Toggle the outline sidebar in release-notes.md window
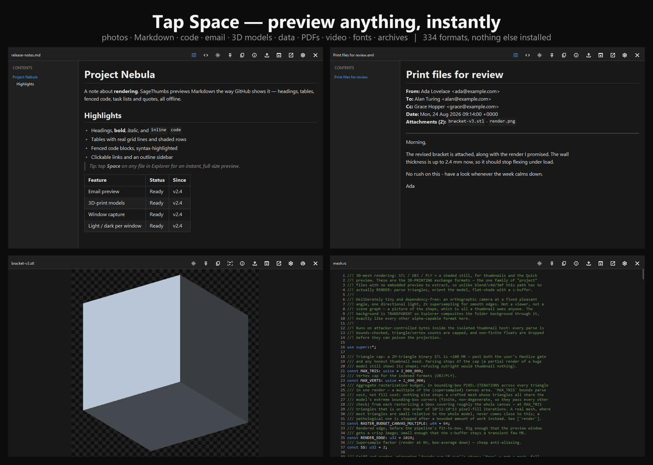The image size is (653, 465). [x=194, y=55]
